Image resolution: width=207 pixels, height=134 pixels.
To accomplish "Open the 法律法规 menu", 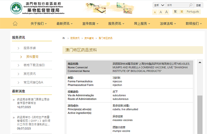I will (168, 24).
